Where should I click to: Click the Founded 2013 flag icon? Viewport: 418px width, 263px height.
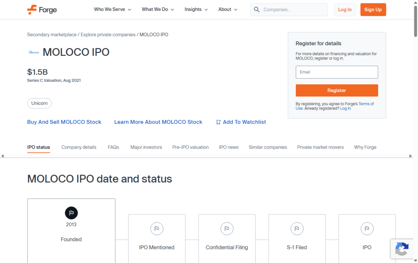[71, 213]
